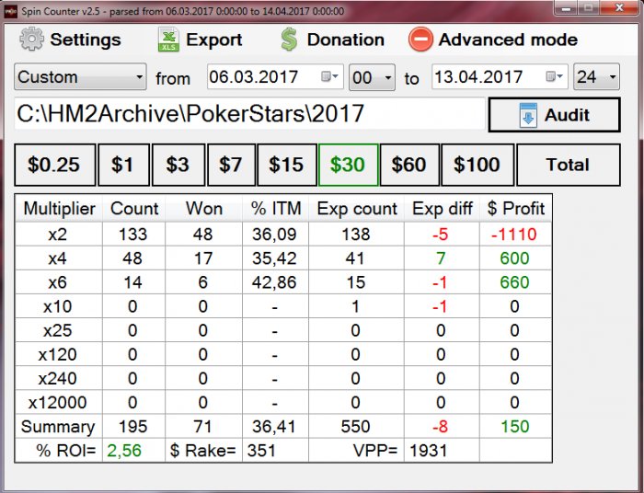644x493 pixels.
Task: Select the $15 buy-in tab
Action: (x=287, y=165)
